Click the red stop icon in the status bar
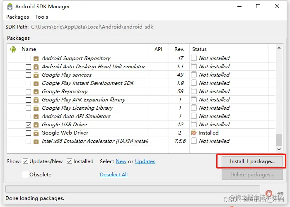The height and width of the screenshot is (207, 290). (x=269, y=193)
